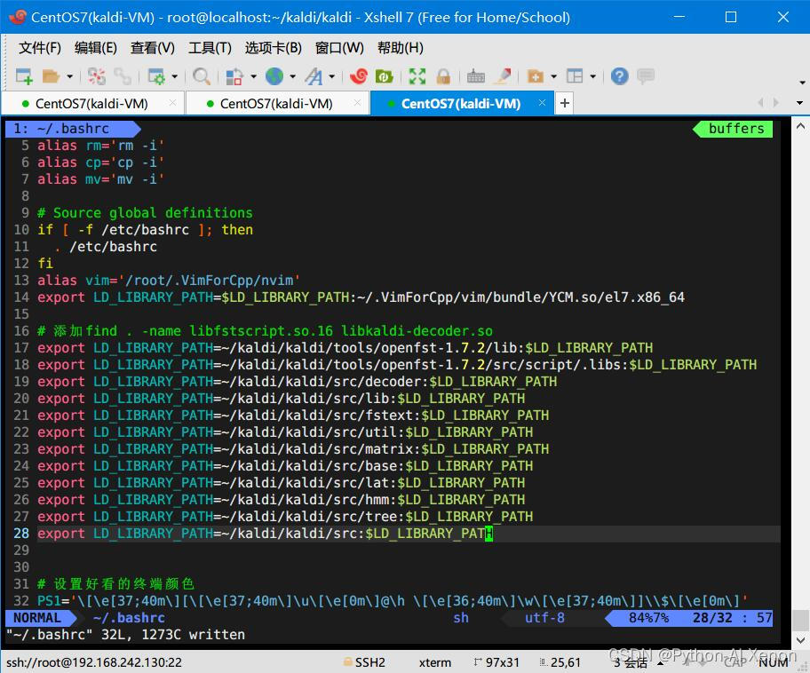The height and width of the screenshot is (673, 810).
Task: Open the 工具(T) menu
Action: point(209,48)
